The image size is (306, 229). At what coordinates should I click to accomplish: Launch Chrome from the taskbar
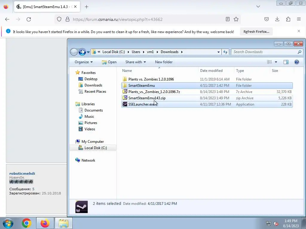[27, 223]
